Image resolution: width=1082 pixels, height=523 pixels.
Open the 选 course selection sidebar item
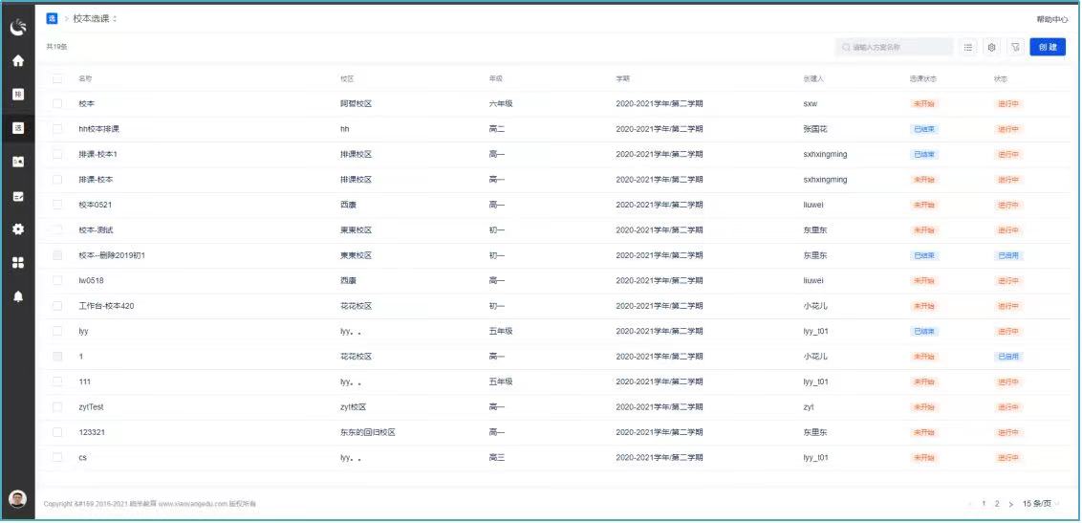[x=17, y=128]
